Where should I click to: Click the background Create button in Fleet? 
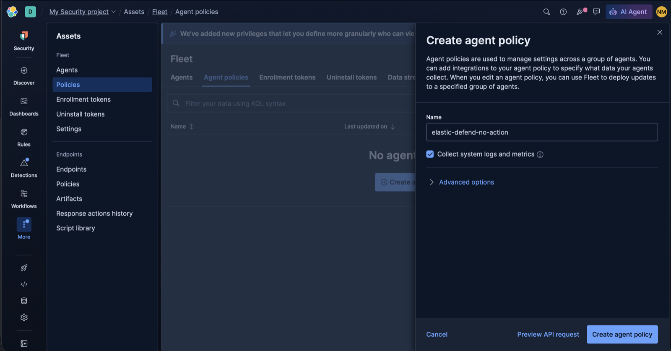point(395,182)
